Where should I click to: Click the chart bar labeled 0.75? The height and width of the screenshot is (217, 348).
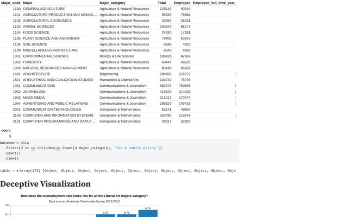tap(148, 213)
